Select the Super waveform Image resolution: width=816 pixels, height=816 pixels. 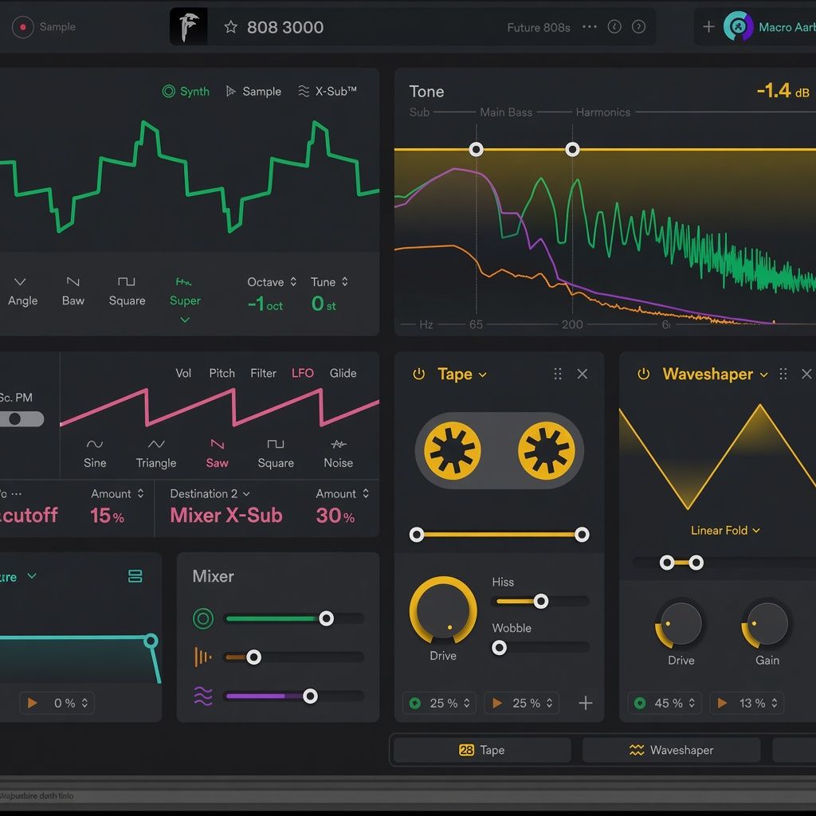185,292
